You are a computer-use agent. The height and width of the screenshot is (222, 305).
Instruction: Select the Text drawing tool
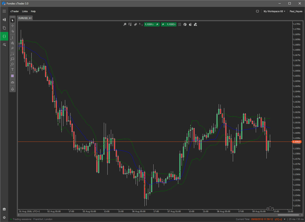click(x=12, y=69)
